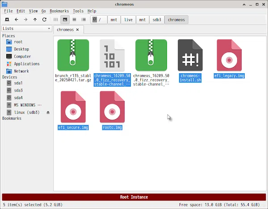Switch to compact list view

[74, 20]
